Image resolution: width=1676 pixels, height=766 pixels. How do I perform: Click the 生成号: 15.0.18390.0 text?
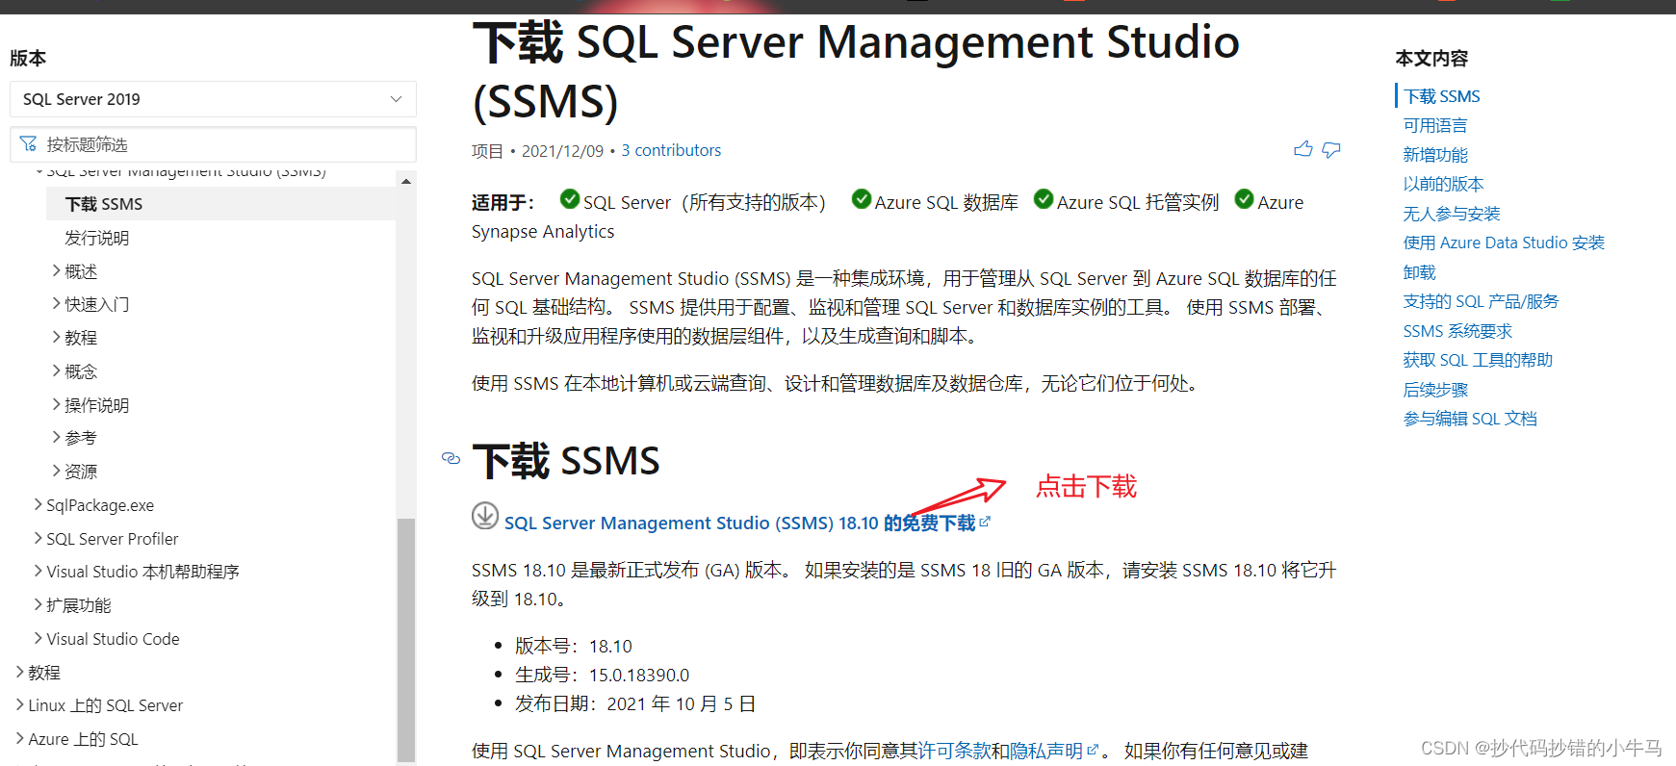pos(602,675)
